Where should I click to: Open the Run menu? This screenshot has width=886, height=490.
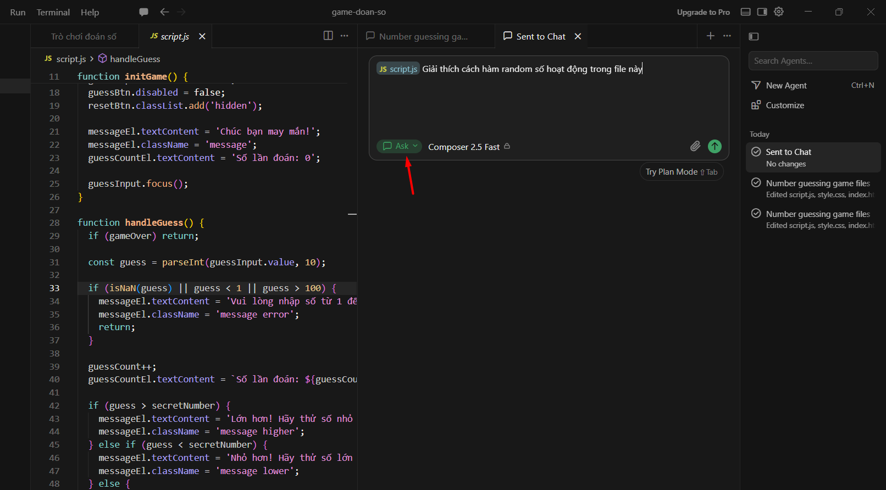tap(18, 12)
